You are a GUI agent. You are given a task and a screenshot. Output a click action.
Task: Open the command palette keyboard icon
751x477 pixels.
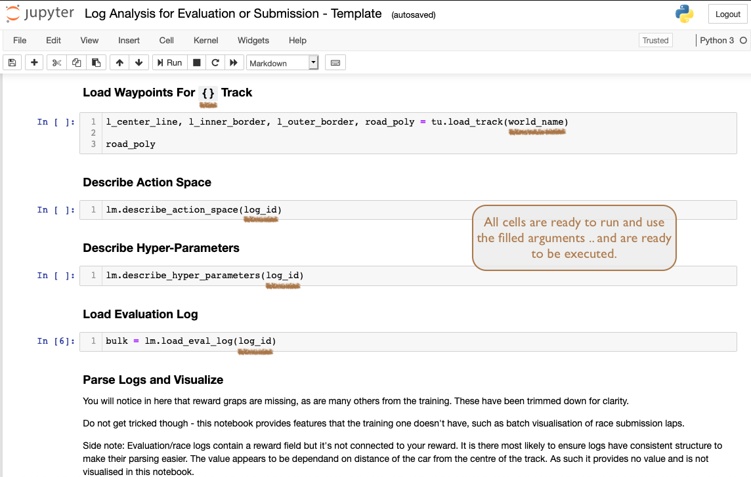pyautogui.click(x=335, y=62)
